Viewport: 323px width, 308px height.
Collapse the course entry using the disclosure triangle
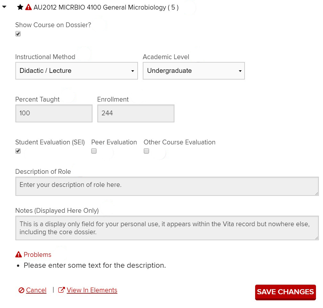(x=4, y=7)
